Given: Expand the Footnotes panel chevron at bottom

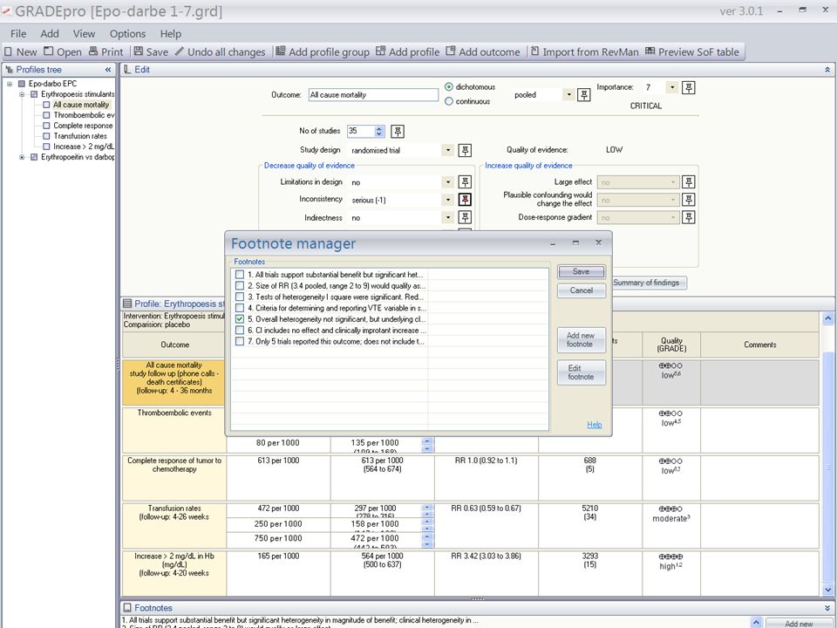Looking at the screenshot, I should [827, 608].
